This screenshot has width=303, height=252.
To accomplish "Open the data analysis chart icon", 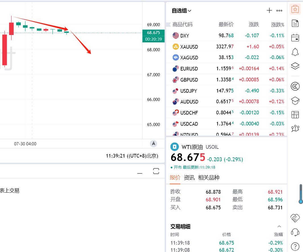I will click(x=295, y=86).
